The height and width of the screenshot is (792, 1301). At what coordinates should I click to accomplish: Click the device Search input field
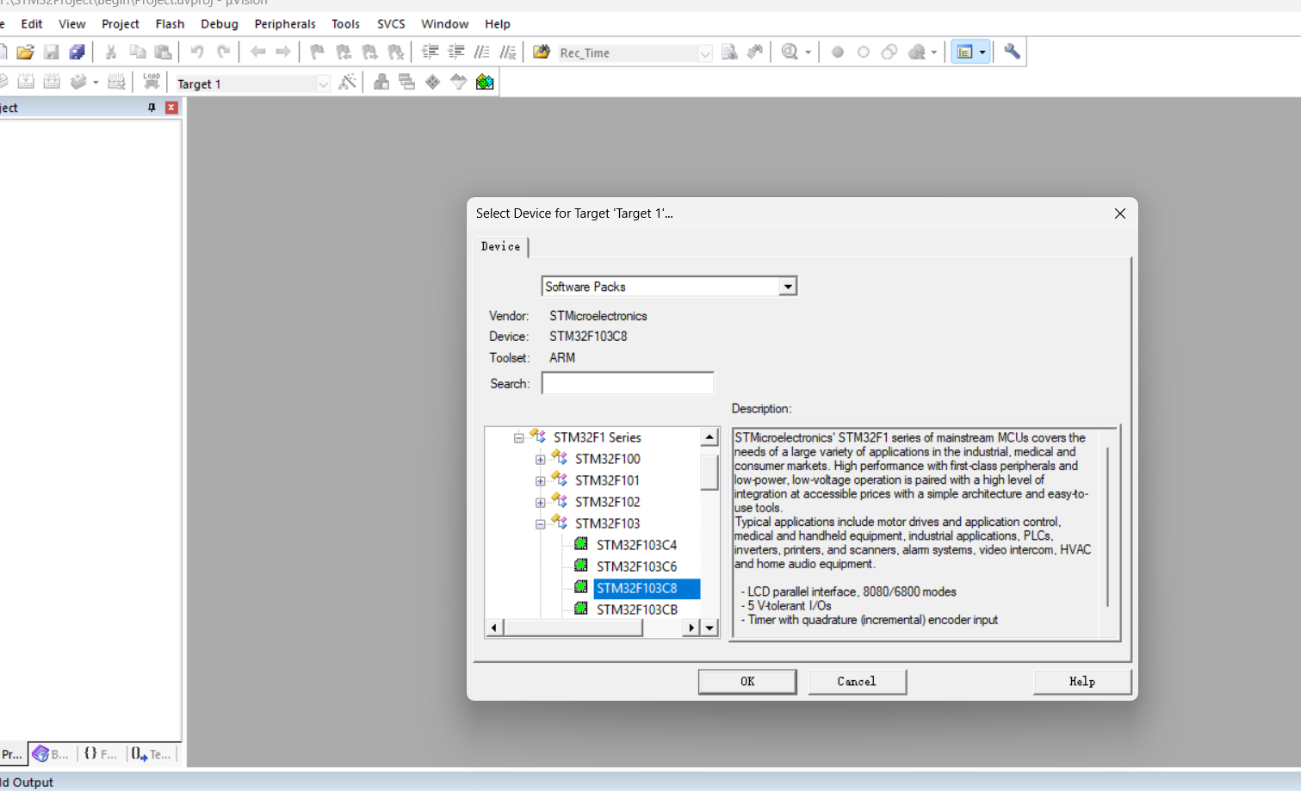pos(628,383)
